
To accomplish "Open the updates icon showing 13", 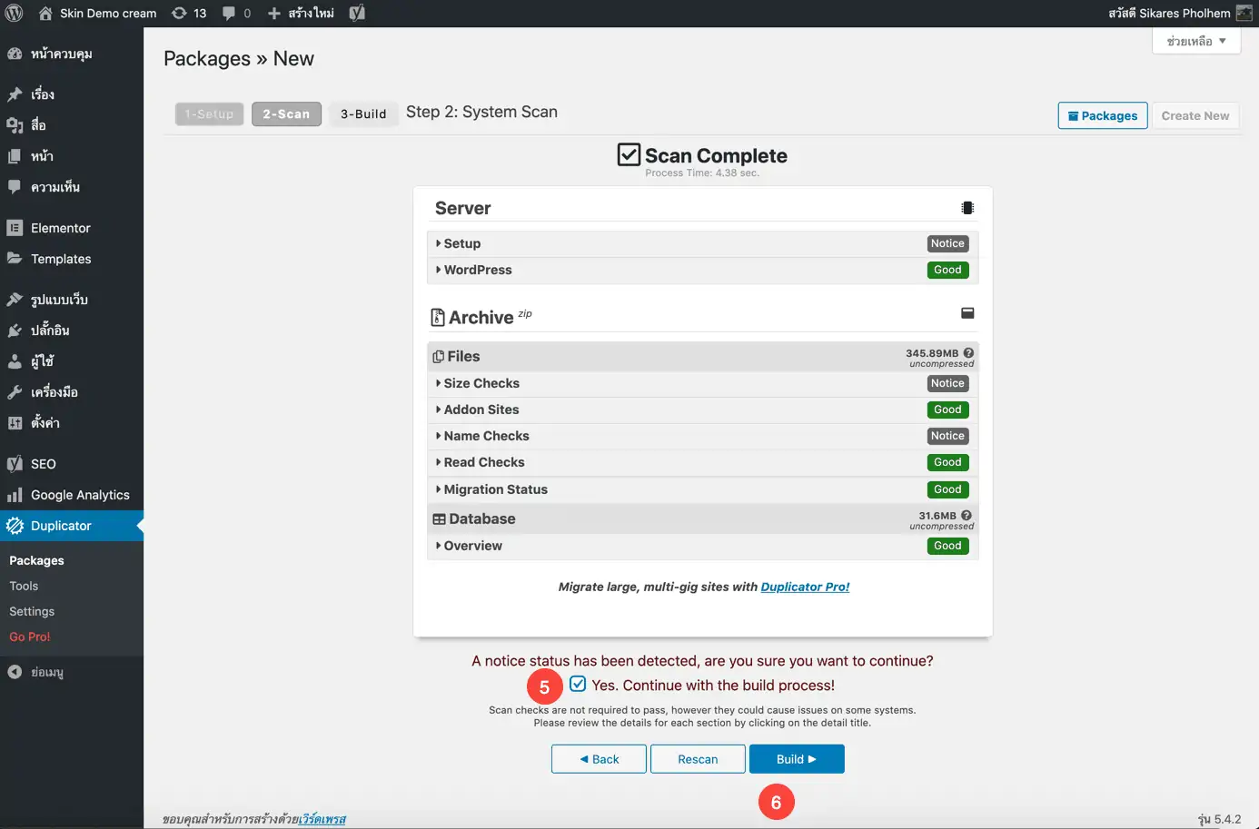I will point(189,13).
